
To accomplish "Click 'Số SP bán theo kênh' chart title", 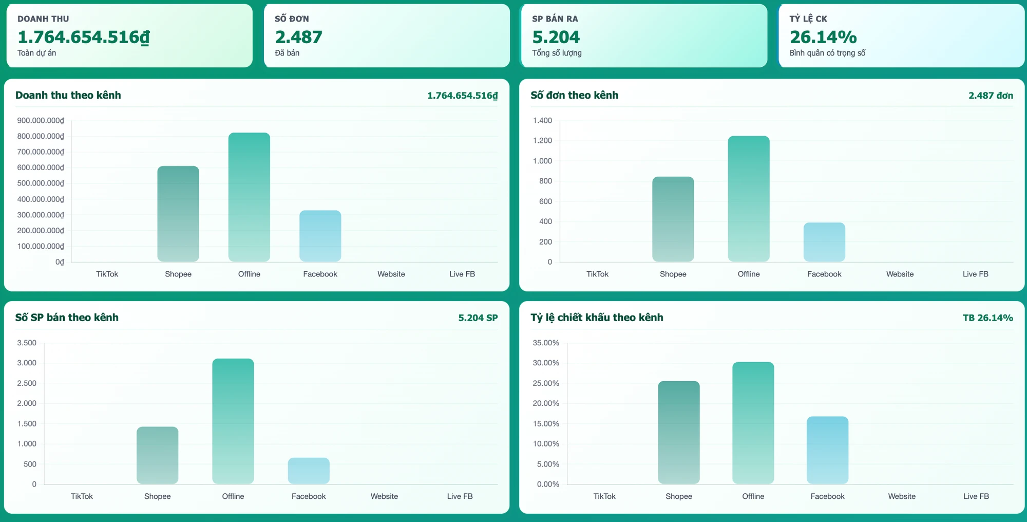I will coord(67,318).
